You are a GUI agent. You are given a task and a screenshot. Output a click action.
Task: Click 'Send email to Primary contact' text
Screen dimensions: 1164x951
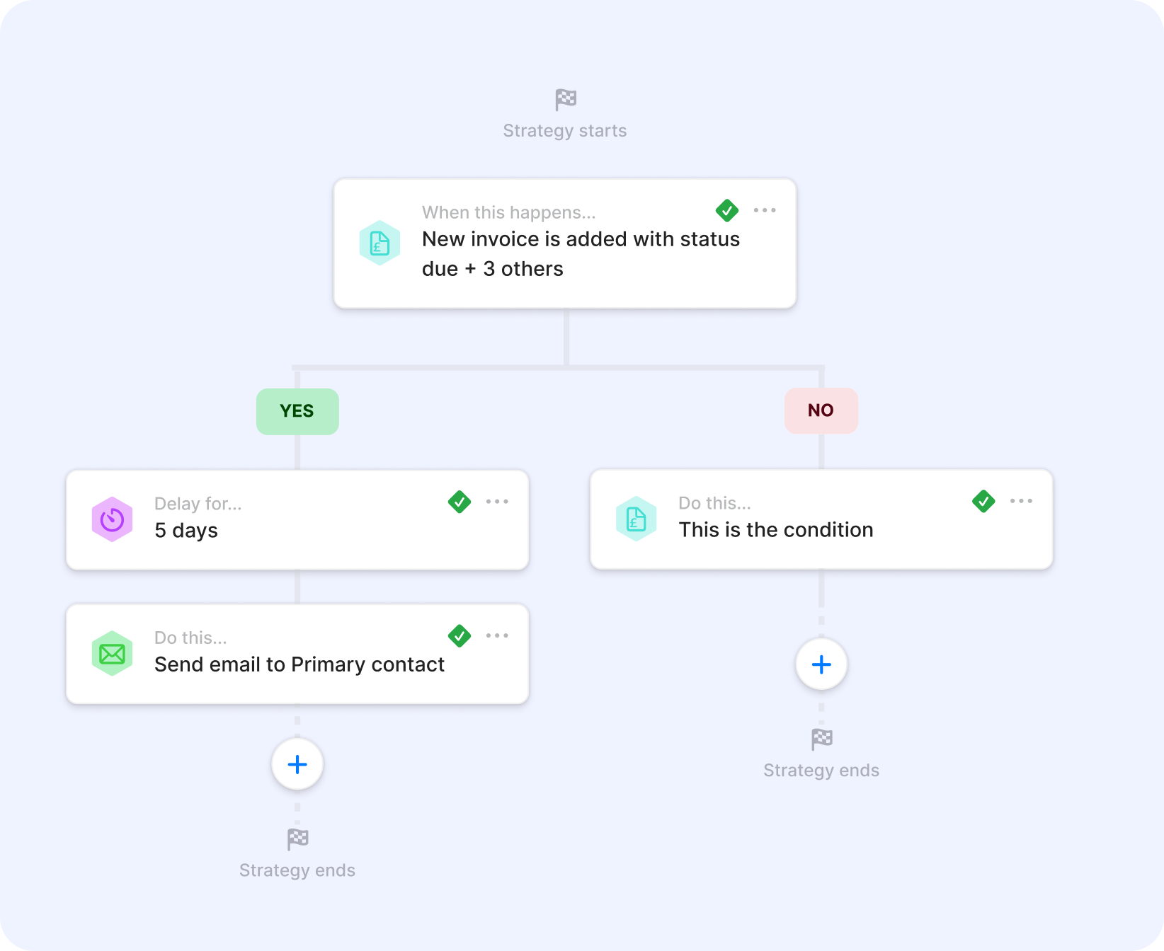[299, 664]
